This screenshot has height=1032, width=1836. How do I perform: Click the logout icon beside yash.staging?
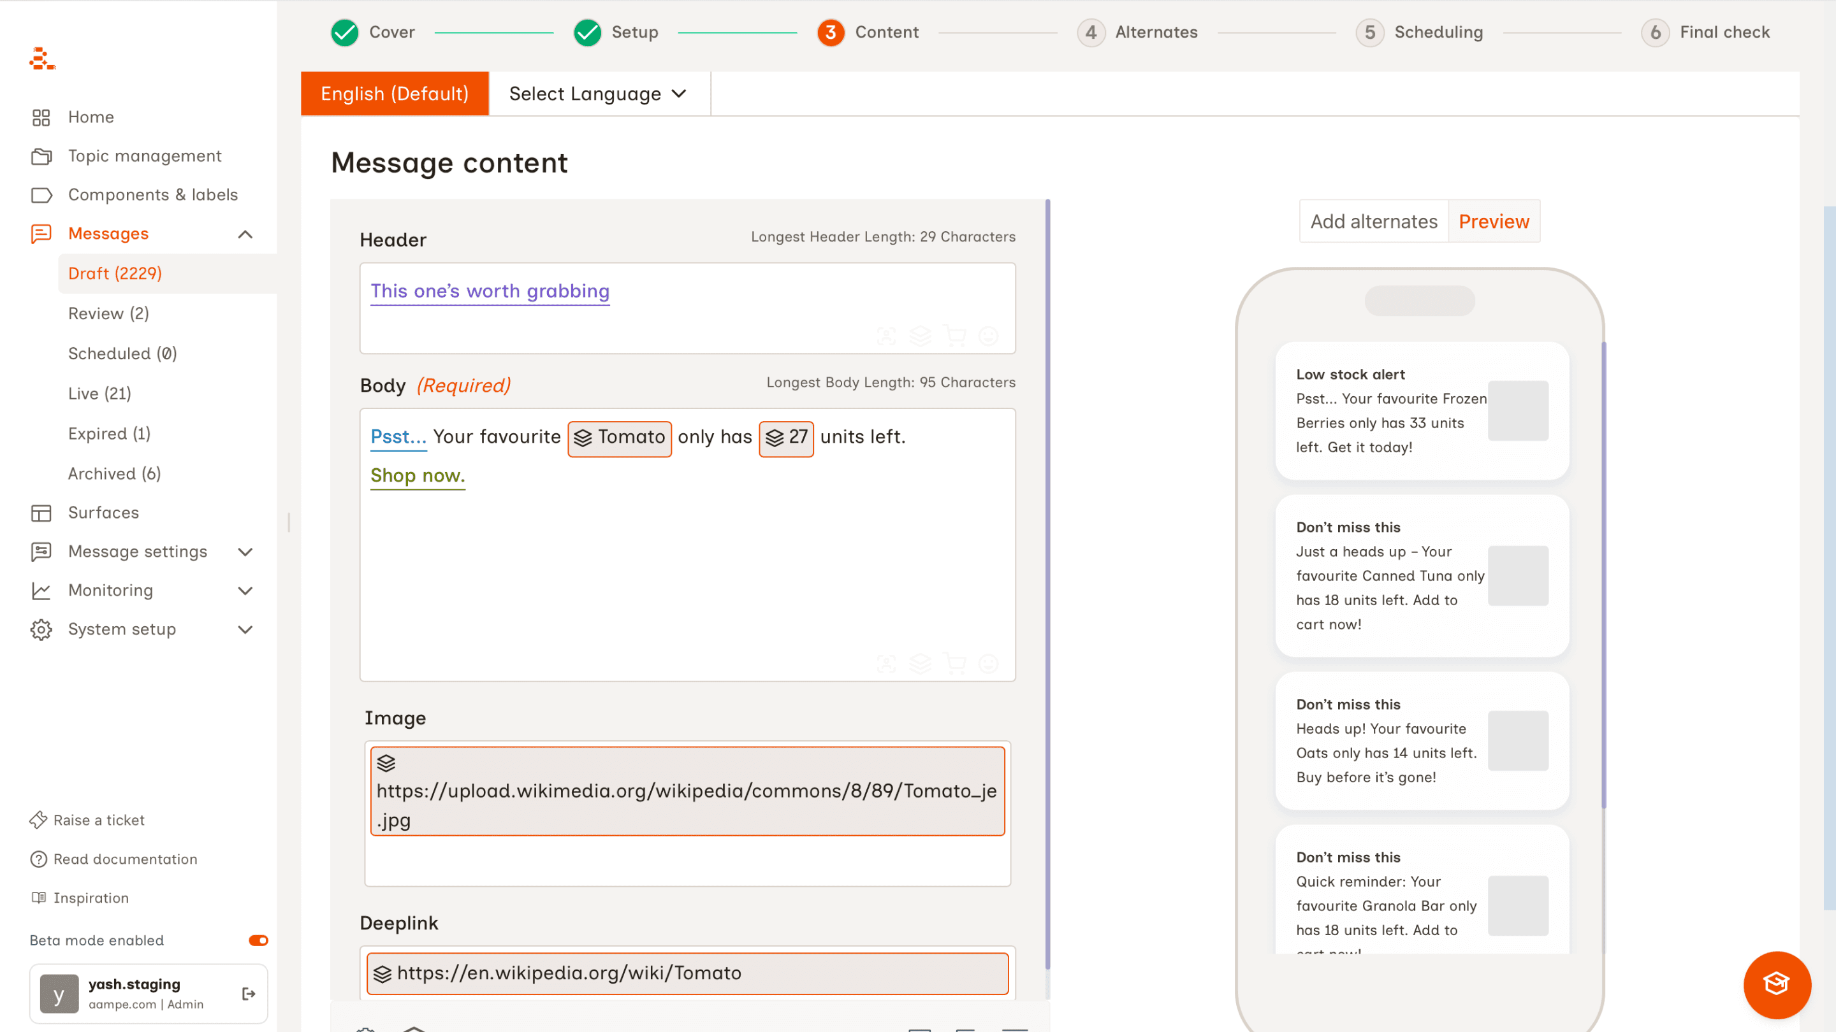click(248, 994)
